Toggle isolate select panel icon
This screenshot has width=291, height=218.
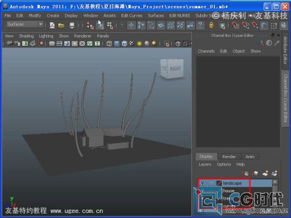166,44
